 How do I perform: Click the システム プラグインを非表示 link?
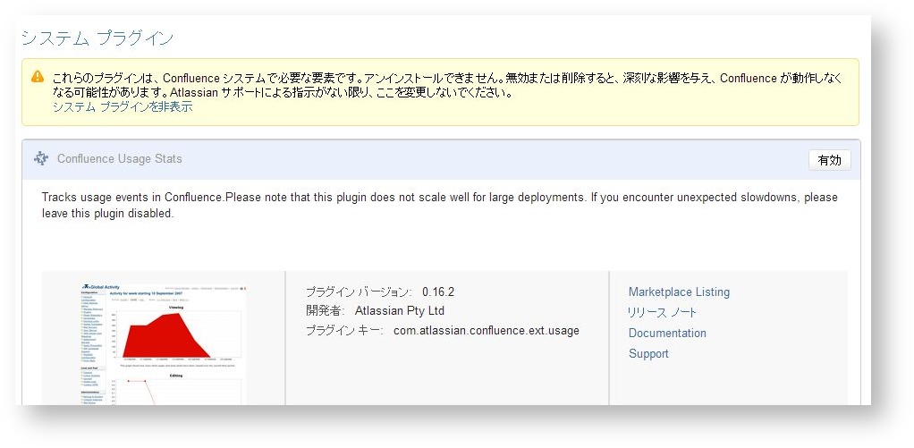click(x=123, y=107)
